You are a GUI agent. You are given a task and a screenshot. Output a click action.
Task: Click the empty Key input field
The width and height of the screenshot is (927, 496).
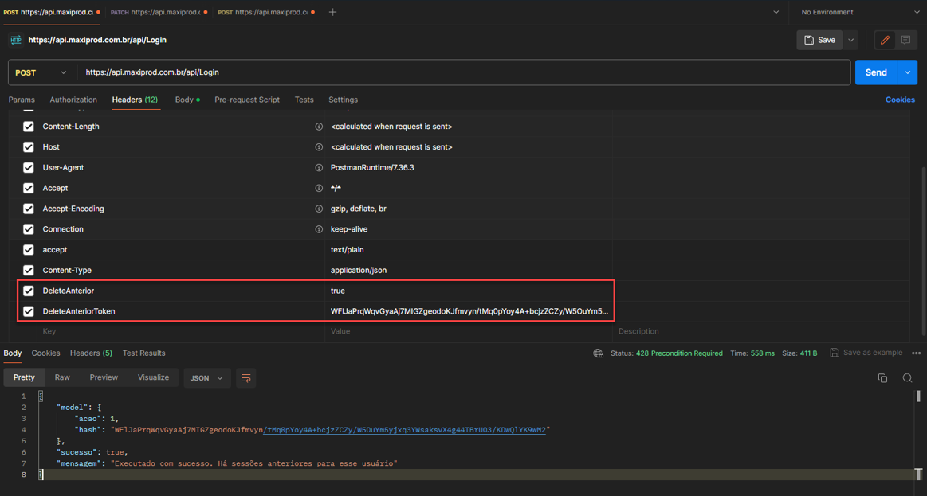click(181, 331)
